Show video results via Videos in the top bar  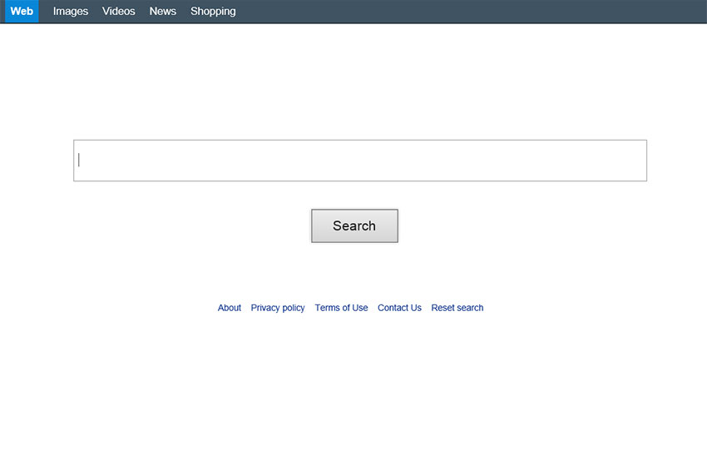[119, 12]
